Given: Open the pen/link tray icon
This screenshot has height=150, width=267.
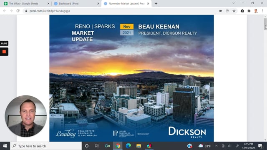Looking at the screenshot, I should [237, 146].
